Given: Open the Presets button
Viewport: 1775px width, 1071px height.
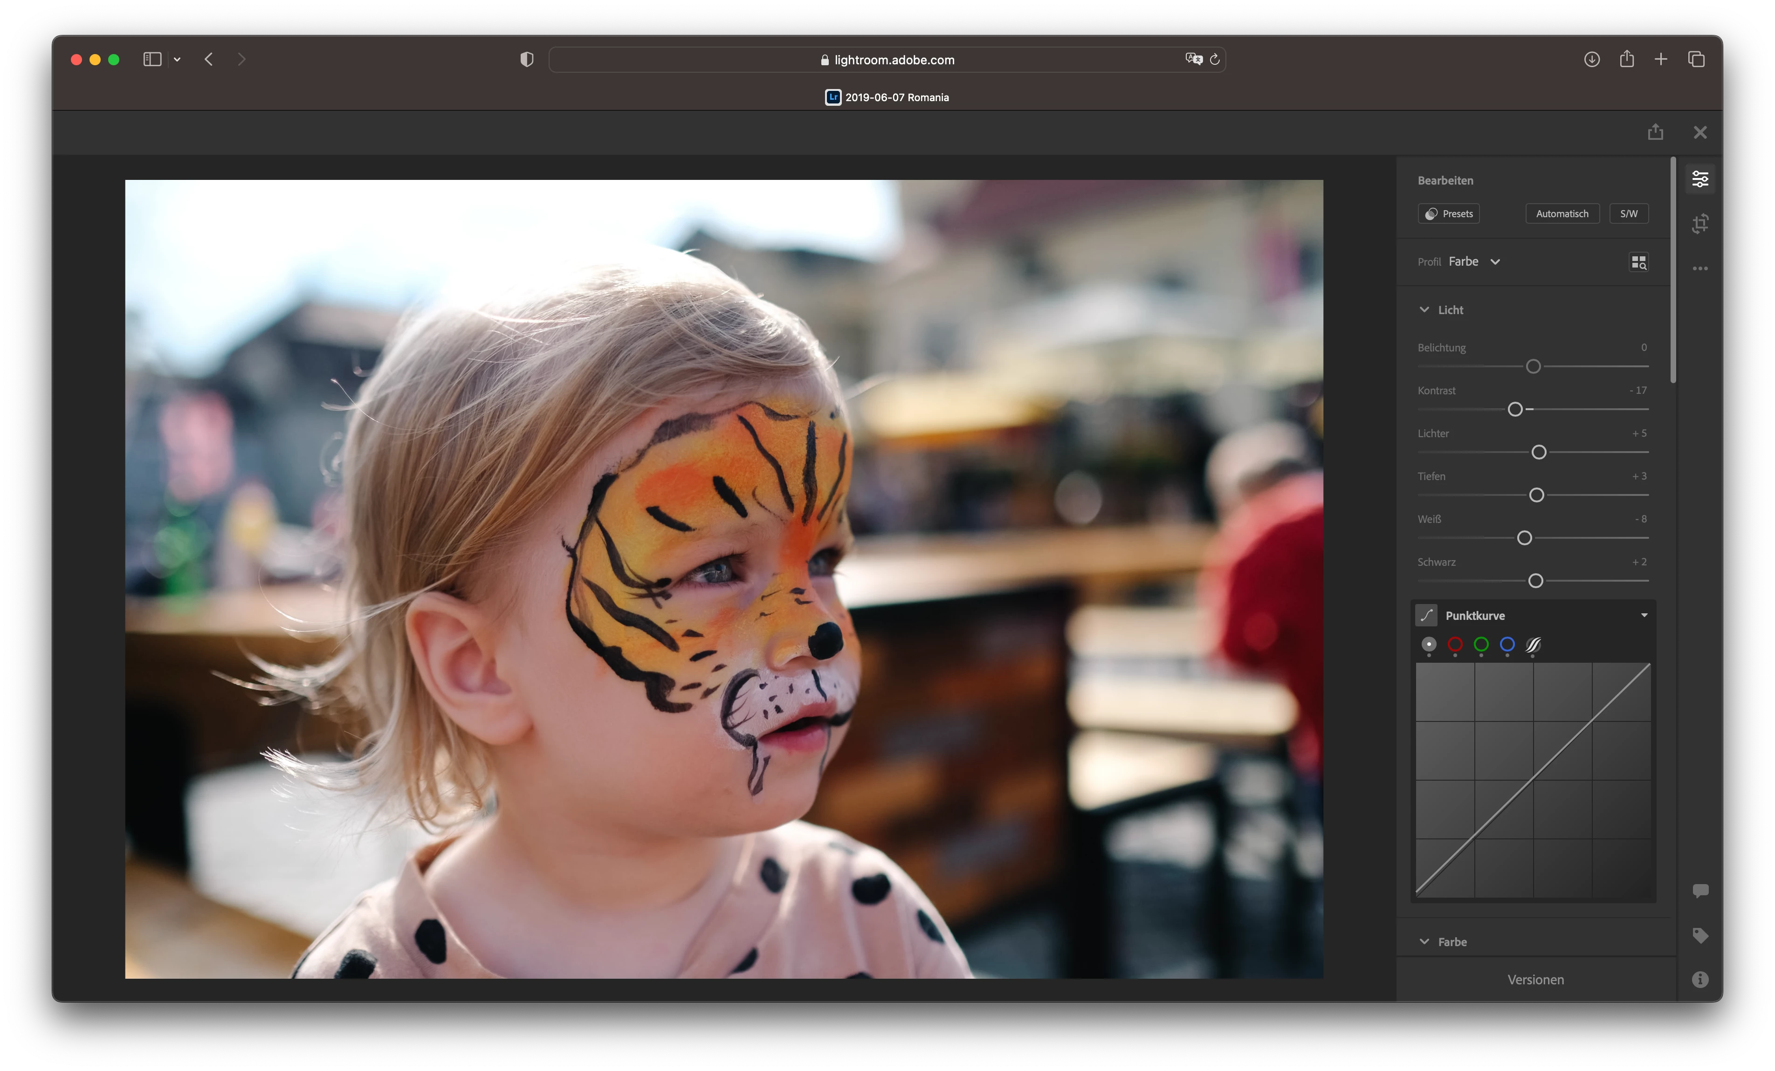Looking at the screenshot, I should (1448, 214).
